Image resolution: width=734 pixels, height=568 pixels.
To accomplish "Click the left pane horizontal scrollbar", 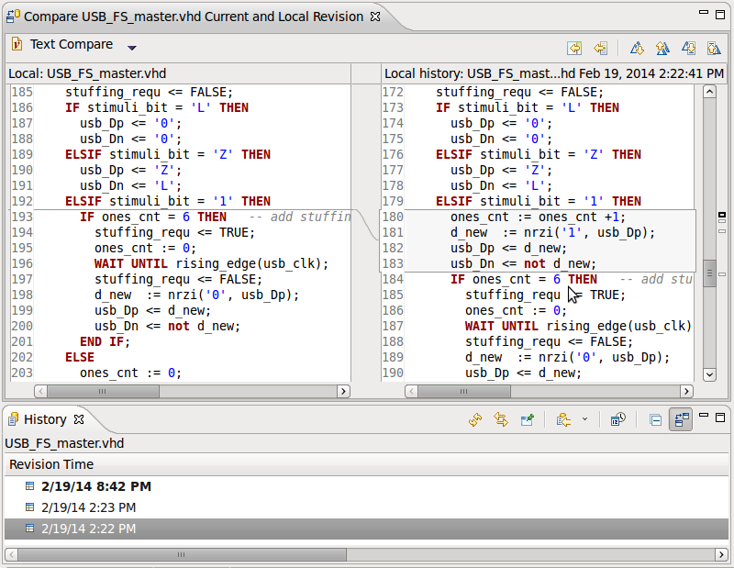I will (x=192, y=391).
